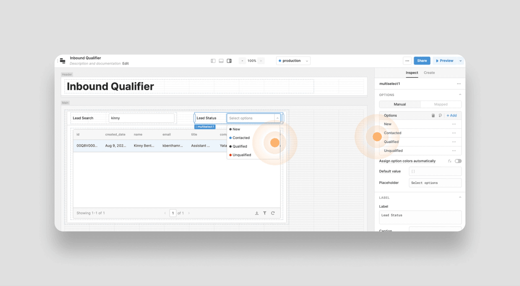Enable Assign option colors automatically toggle
The image size is (520, 286).
pyautogui.click(x=458, y=161)
